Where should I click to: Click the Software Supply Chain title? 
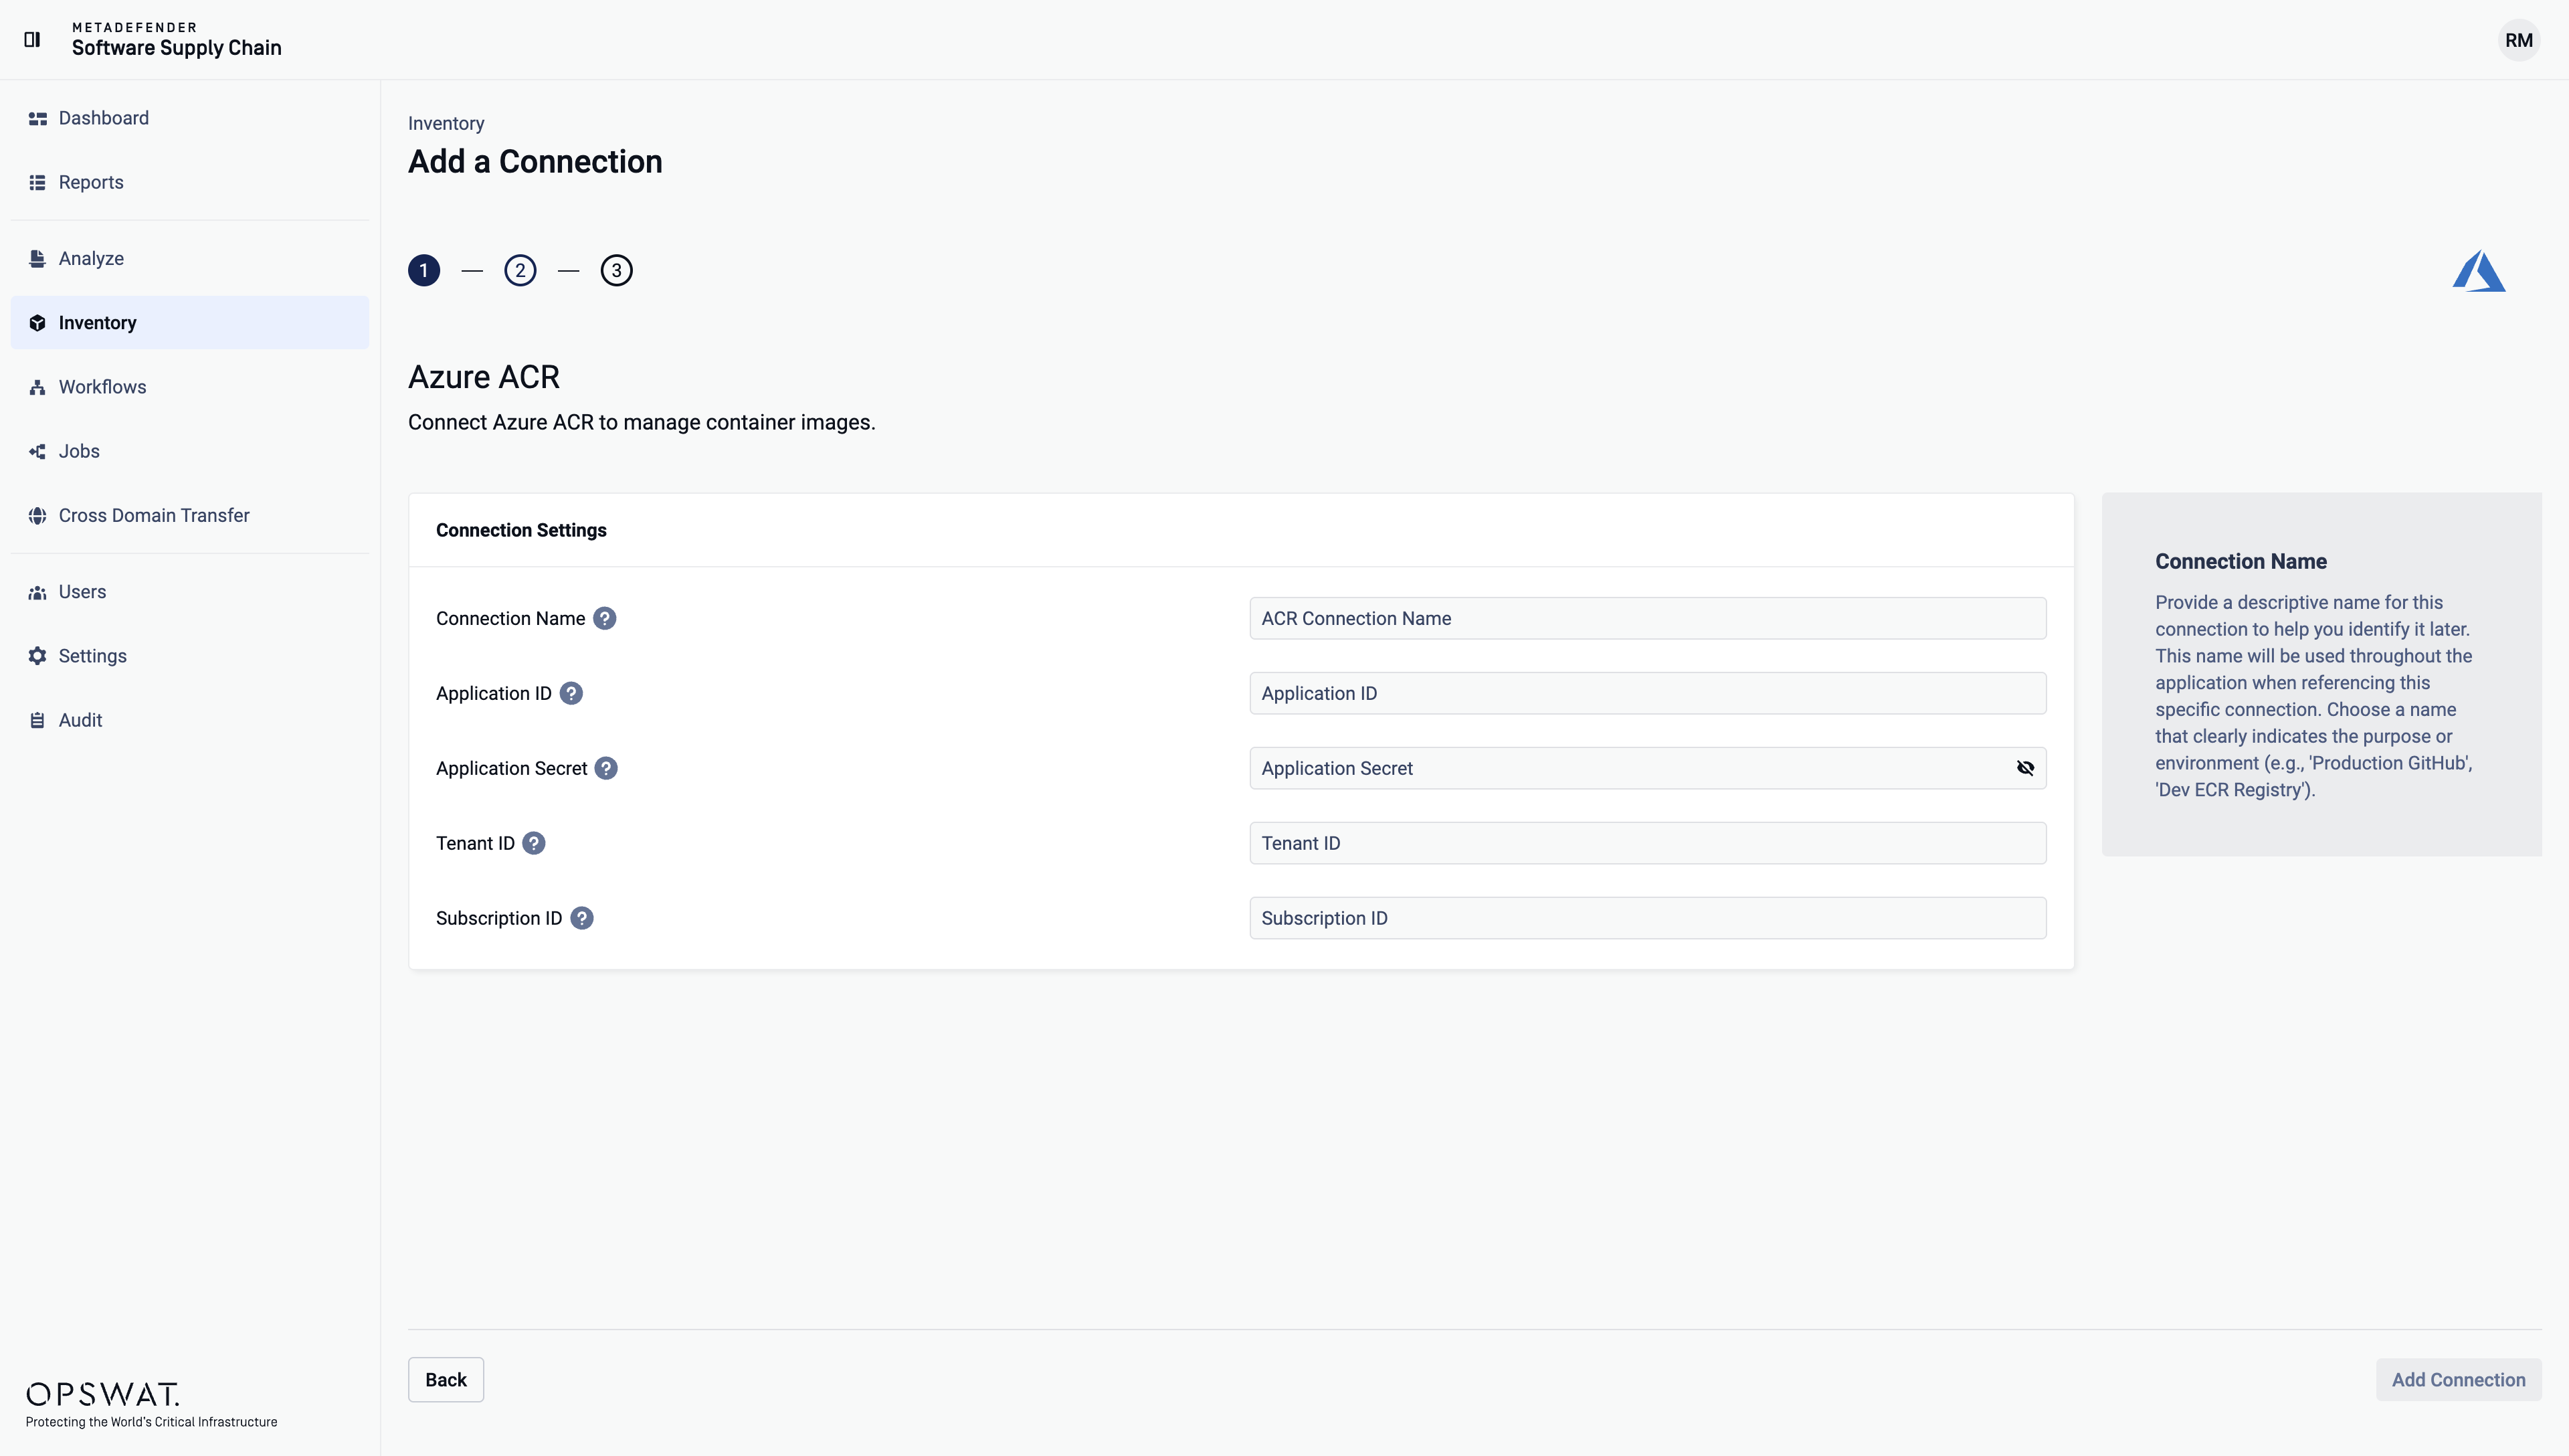[177, 48]
